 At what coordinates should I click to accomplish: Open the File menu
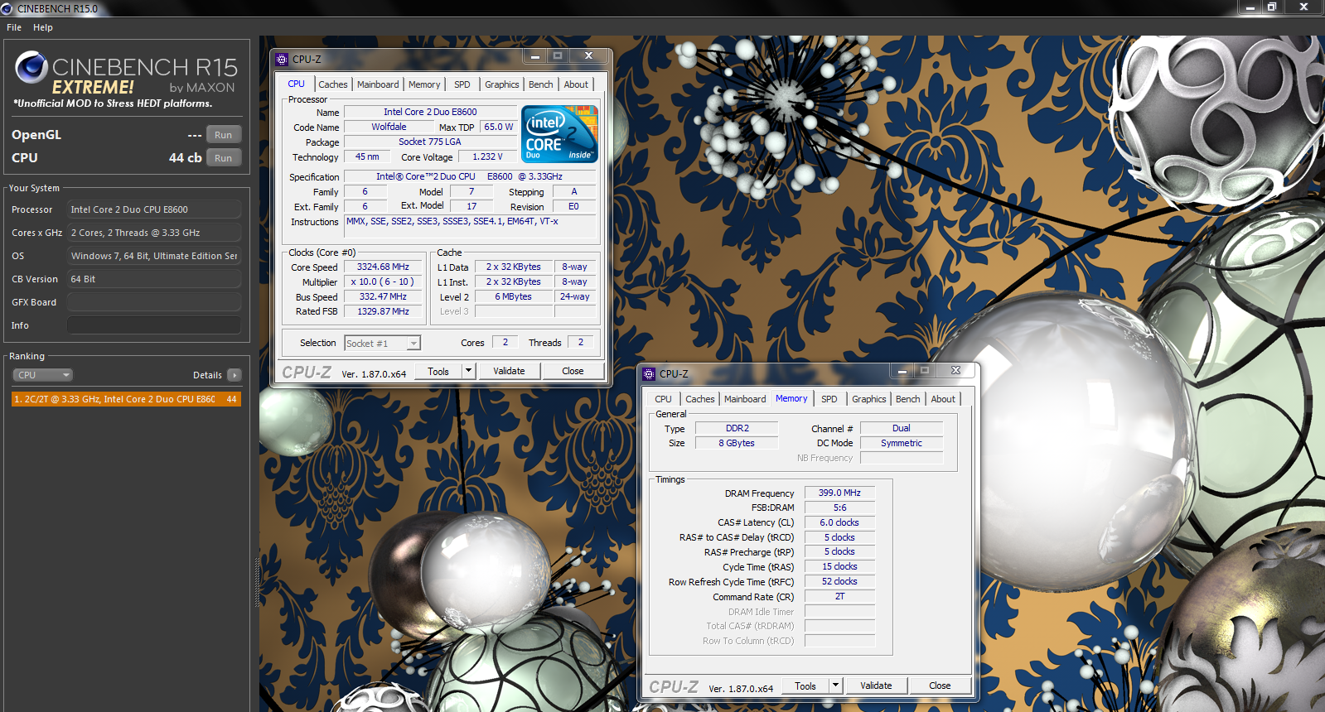point(14,27)
